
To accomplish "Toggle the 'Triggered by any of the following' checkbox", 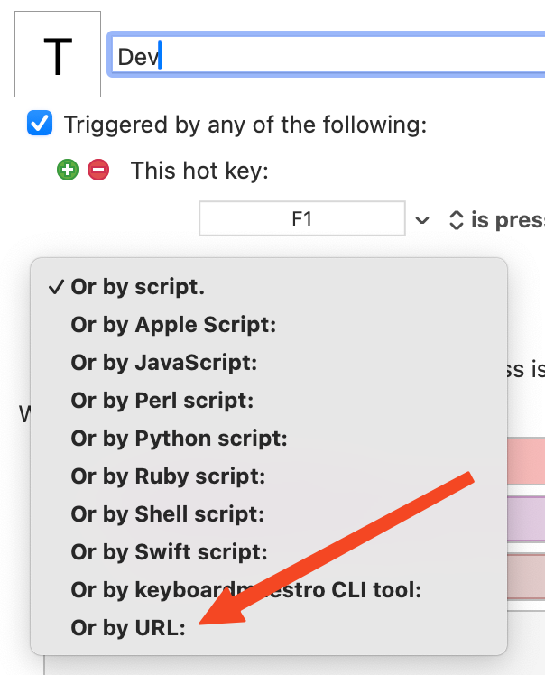I will 40,123.
